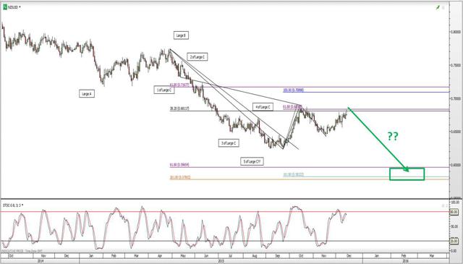The width and height of the screenshot is (463, 264).
Task: Click the 100.00 Fibonacci level label
Action: 293,90
